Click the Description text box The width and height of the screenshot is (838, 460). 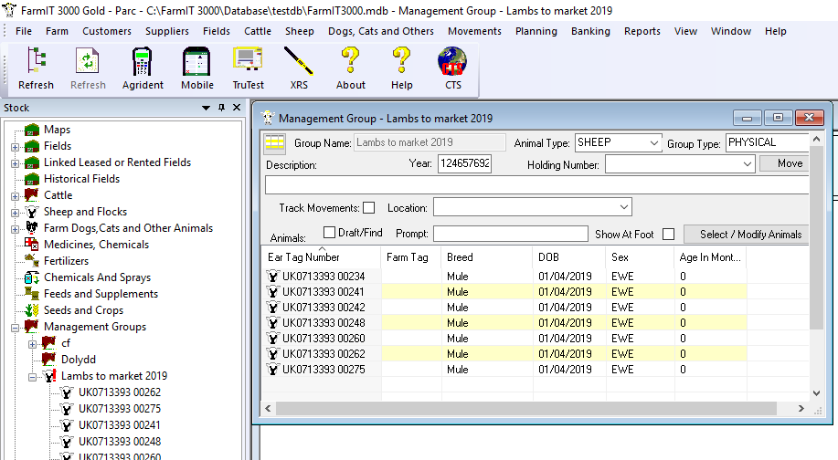tap(536, 185)
